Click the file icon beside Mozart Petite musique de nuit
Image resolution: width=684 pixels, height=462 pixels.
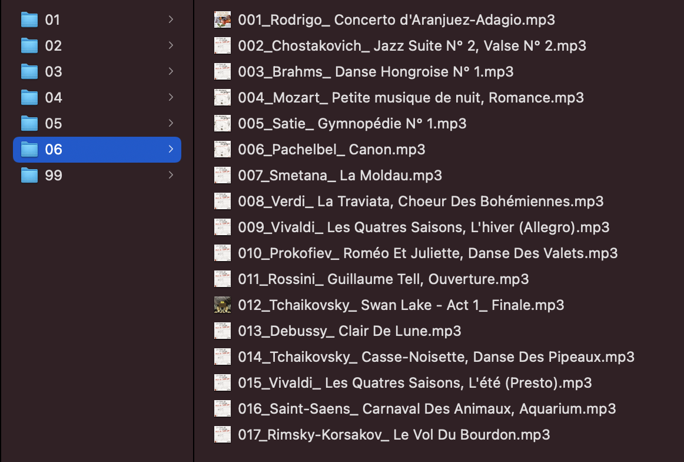223,98
